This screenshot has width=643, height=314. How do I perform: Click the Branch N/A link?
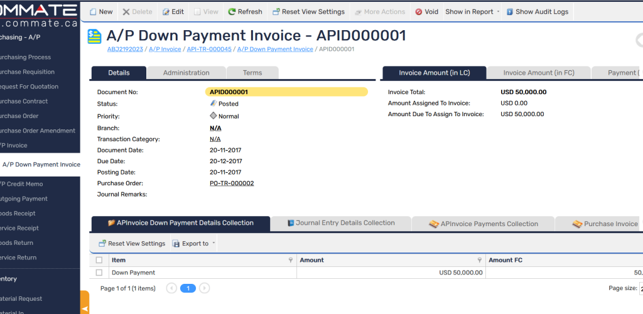pos(215,128)
